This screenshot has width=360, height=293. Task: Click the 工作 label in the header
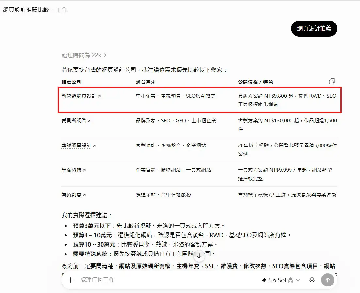pyautogui.click(x=62, y=10)
